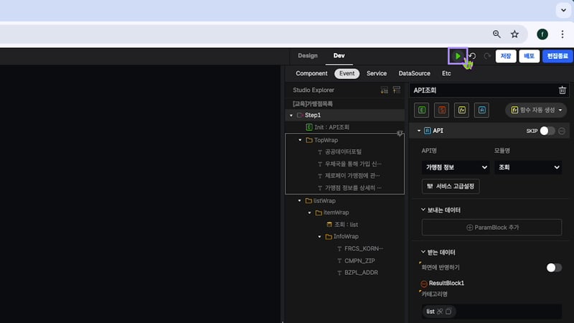Viewport: 574px width, 323px height.
Task: Open the 모듈명 dropdown showing 조회
Action: 528,167
